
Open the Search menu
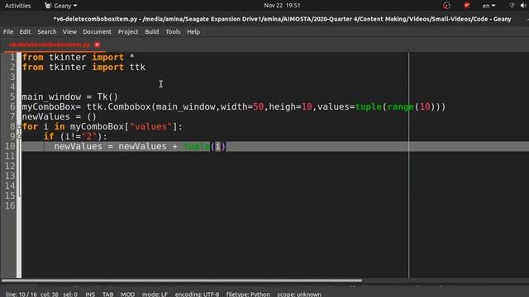[46, 31]
